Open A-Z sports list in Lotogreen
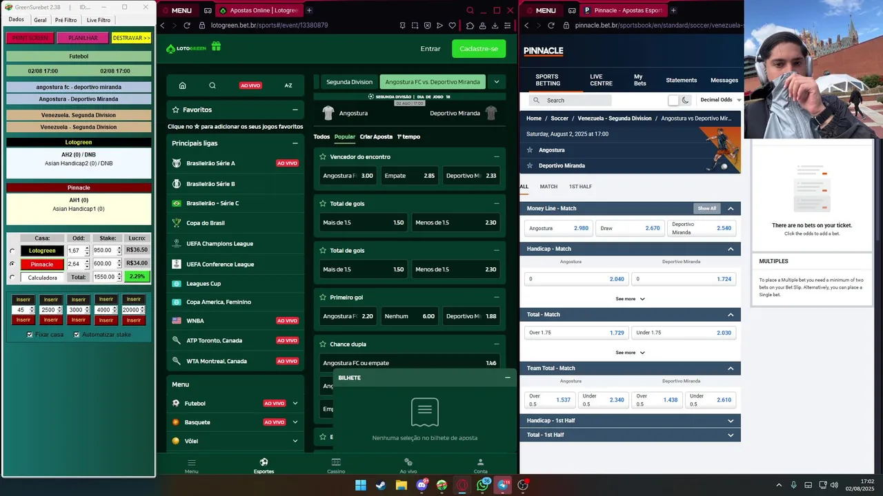Screen dimensions: 883x496 click(x=288, y=85)
